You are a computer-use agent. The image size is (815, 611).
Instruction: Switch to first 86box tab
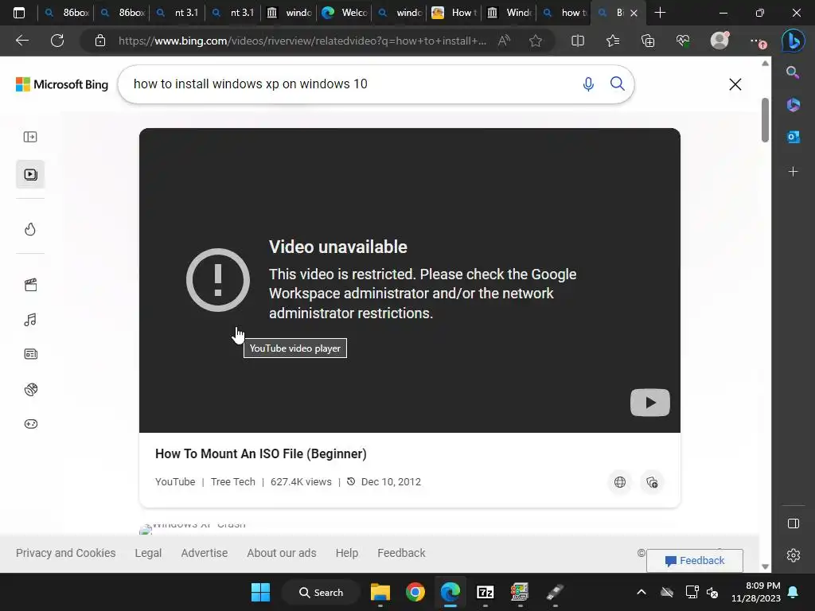(68, 13)
